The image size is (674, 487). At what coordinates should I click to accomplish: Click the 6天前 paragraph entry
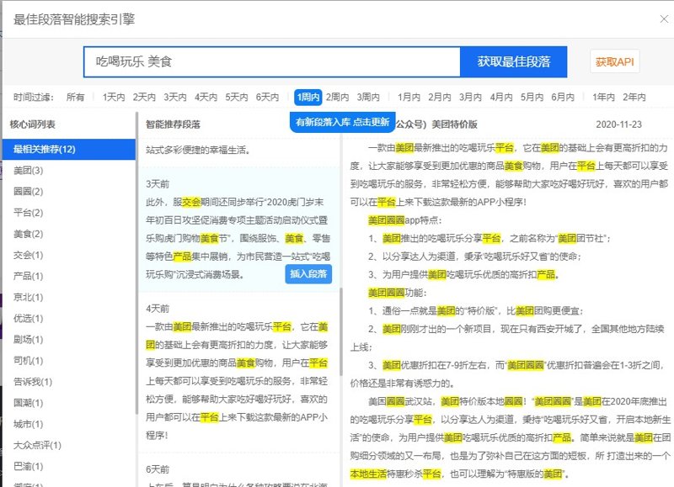tap(238, 470)
